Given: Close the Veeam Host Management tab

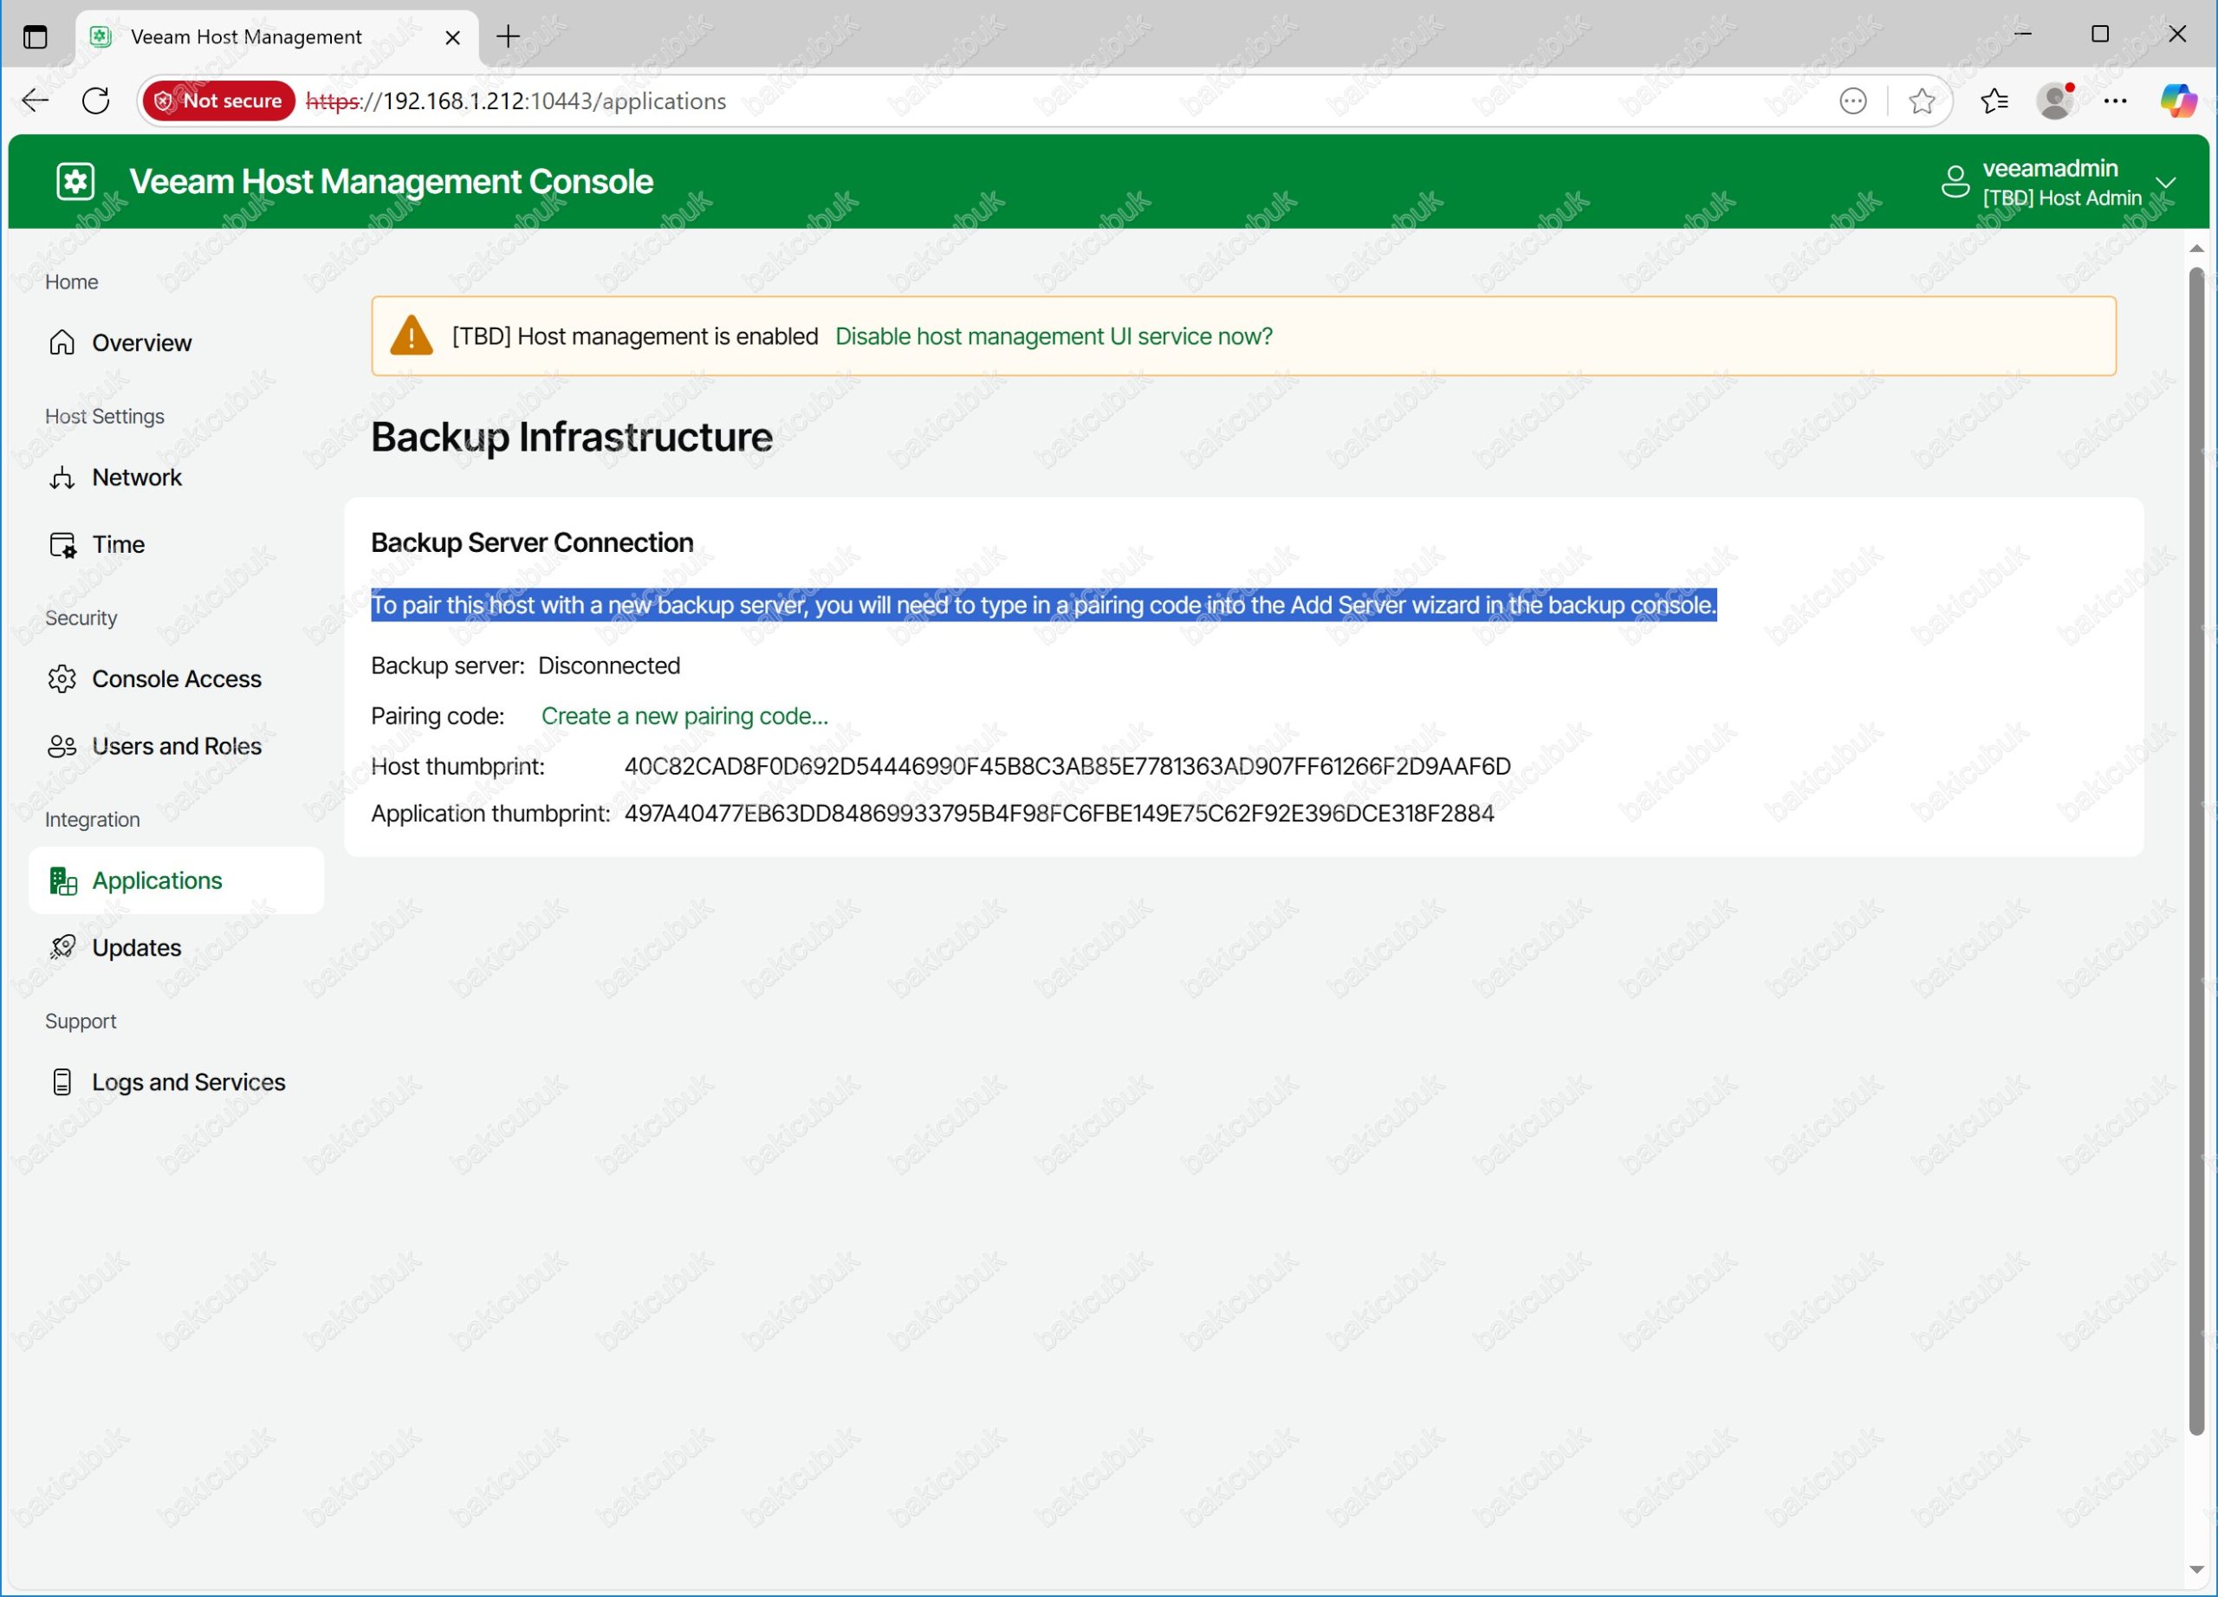Looking at the screenshot, I should [453, 37].
